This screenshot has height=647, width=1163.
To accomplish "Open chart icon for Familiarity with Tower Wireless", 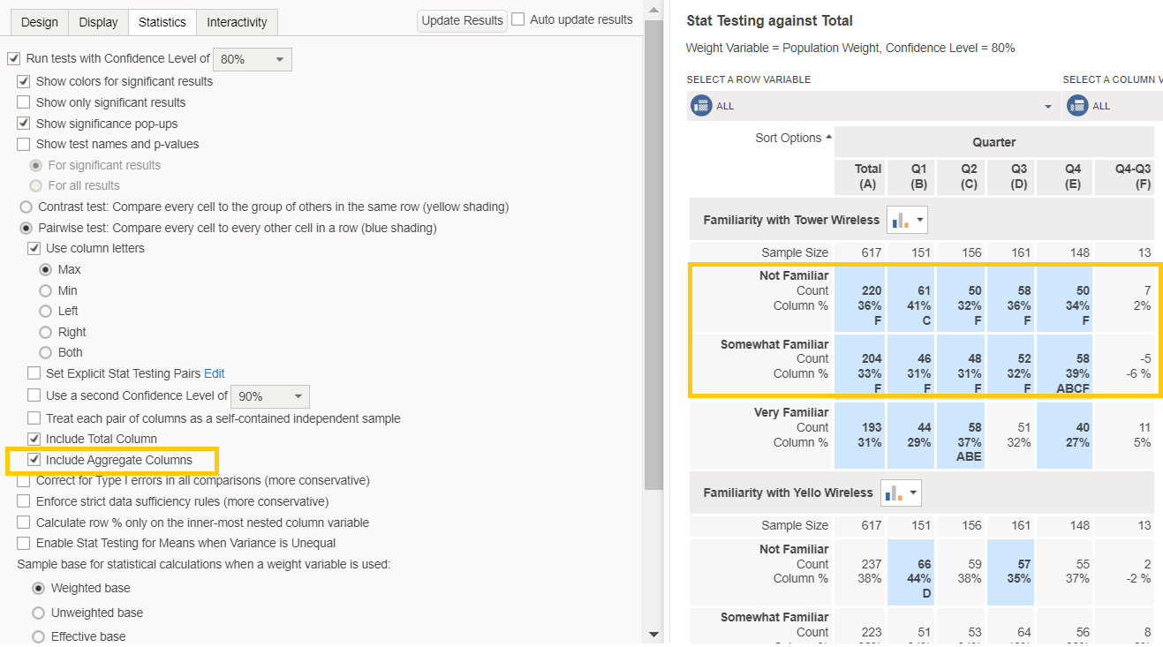I will [x=900, y=220].
